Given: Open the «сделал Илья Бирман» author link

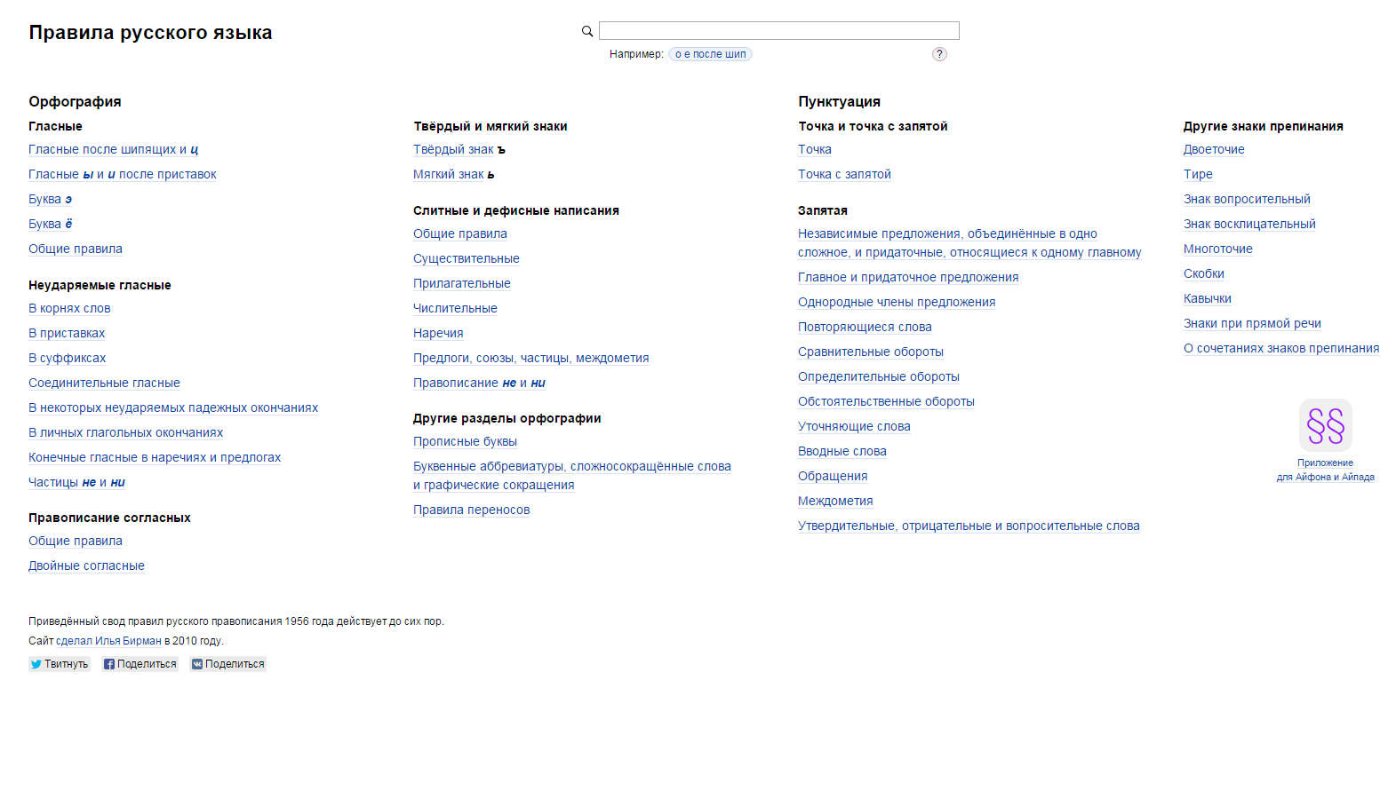Looking at the screenshot, I should point(108,641).
